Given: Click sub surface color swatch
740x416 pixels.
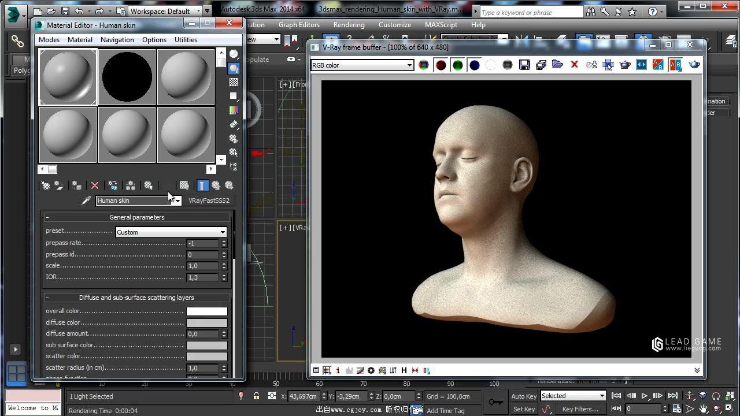Looking at the screenshot, I should 207,346.
